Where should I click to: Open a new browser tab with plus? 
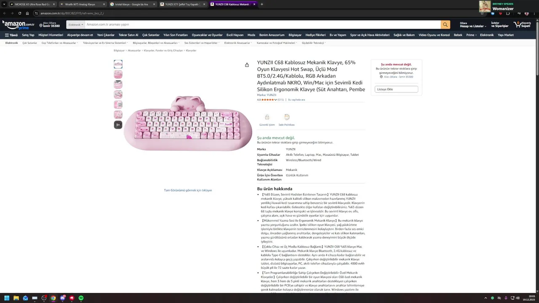[261, 4]
